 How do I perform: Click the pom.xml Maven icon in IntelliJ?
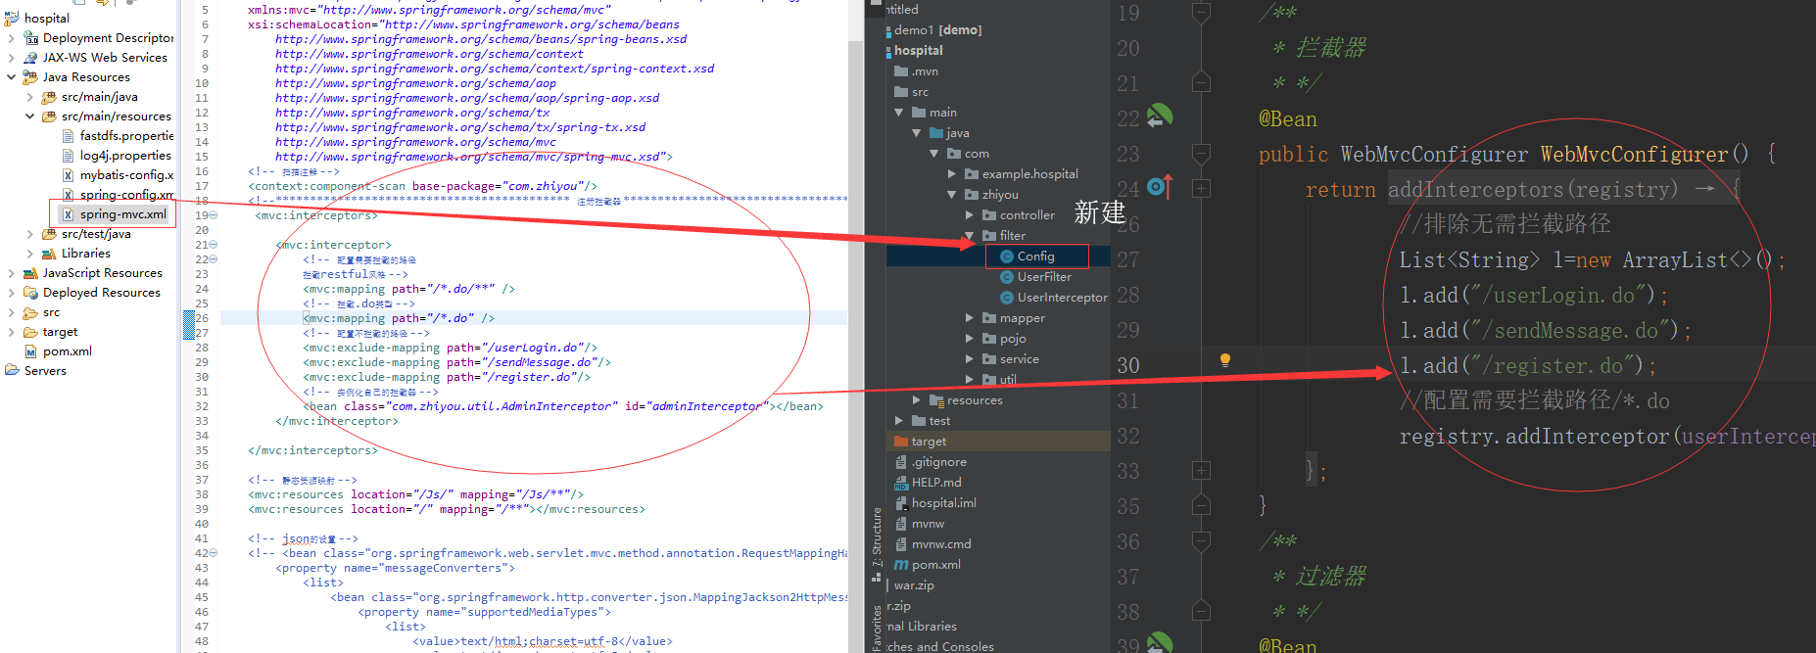[x=901, y=565]
